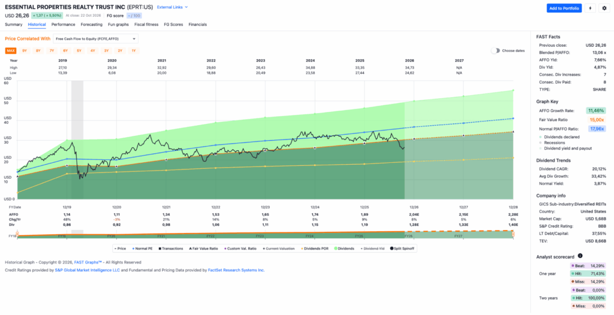Click Fair Value Ratio value 15,00x

(596, 120)
